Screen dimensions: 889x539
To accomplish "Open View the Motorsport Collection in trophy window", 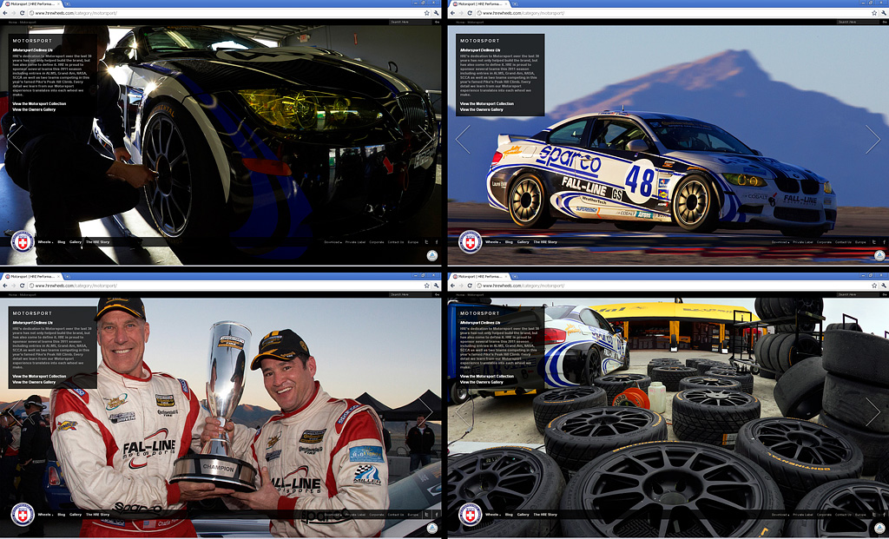I will pos(39,377).
